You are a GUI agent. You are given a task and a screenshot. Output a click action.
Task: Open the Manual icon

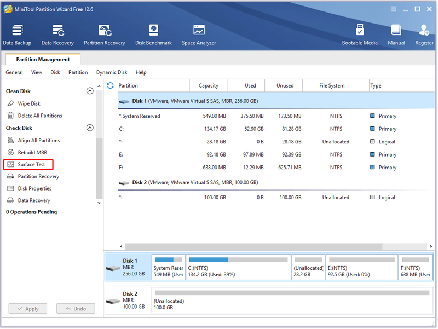396,34
